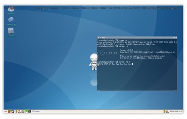Open the green launcher icon in the panel
The width and height of the screenshot is (187, 119).
pyautogui.click(x=26, y=112)
